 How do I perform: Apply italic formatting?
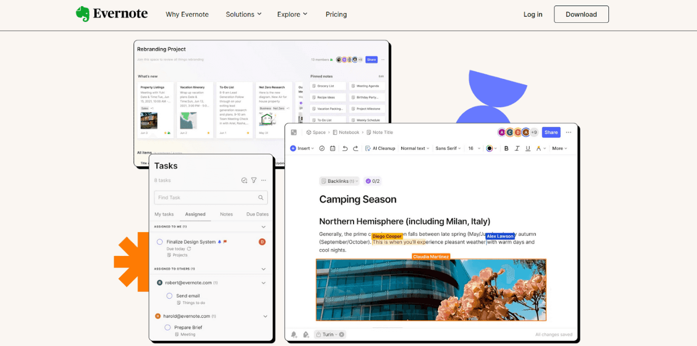click(x=517, y=148)
